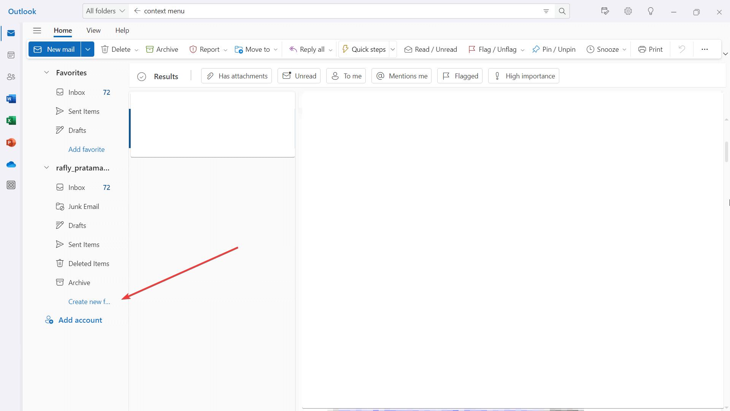
Task: Click the Quick steps button
Action: pos(364,49)
